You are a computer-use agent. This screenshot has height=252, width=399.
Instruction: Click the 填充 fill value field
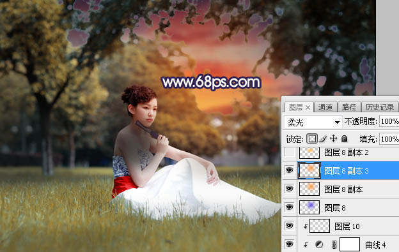click(389, 139)
